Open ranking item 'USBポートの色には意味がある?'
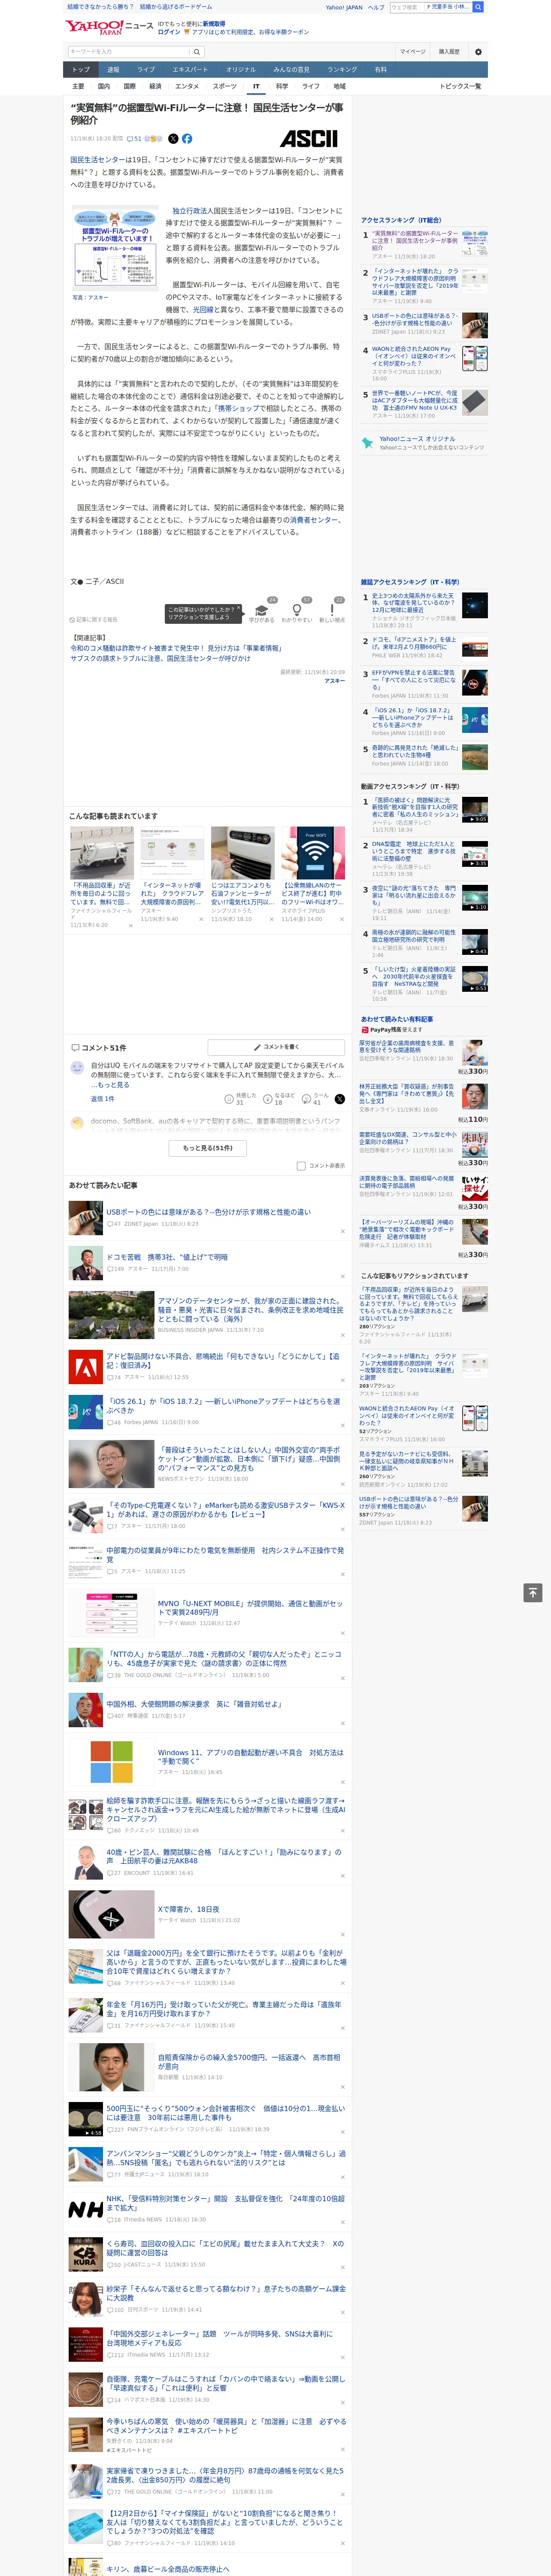This screenshot has height=2576, width=551. point(414,319)
